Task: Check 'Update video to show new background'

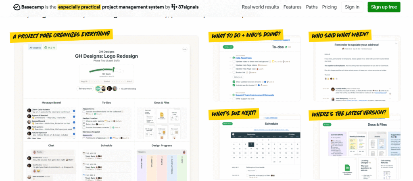Action: (x=234, y=61)
